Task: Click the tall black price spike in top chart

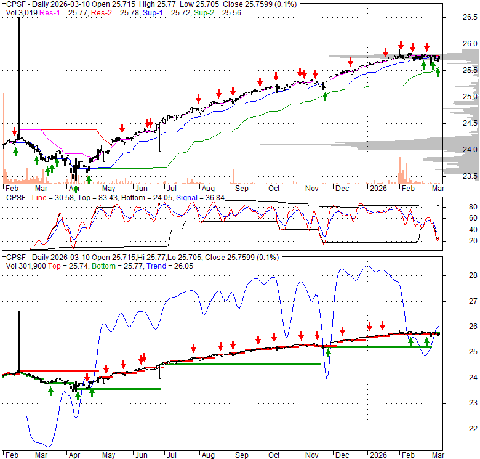Action: [18, 78]
